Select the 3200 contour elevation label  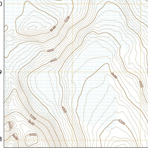point(121,122)
